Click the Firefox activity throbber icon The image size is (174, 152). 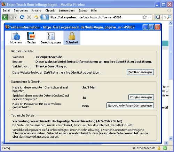(x=169, y=10)
